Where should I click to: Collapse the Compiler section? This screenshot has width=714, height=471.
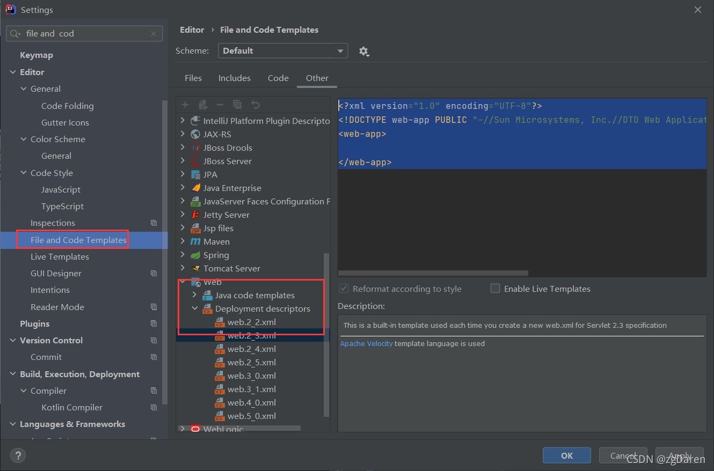pos(24,391)
